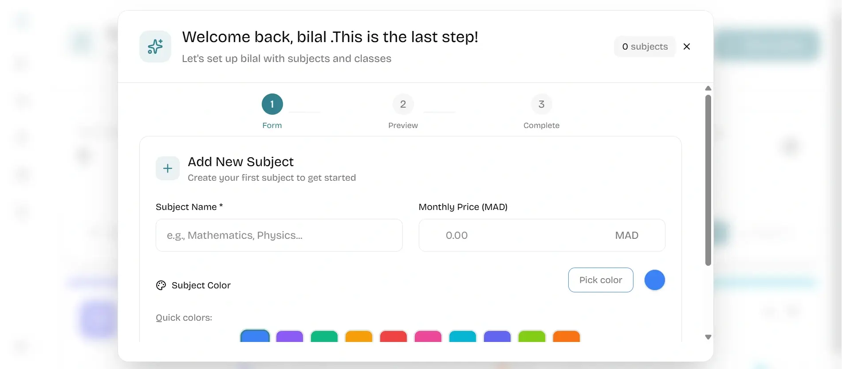Screen dimensions: 842x369
Task: Click the blue color preview circle
Action: tap(654, 280)
